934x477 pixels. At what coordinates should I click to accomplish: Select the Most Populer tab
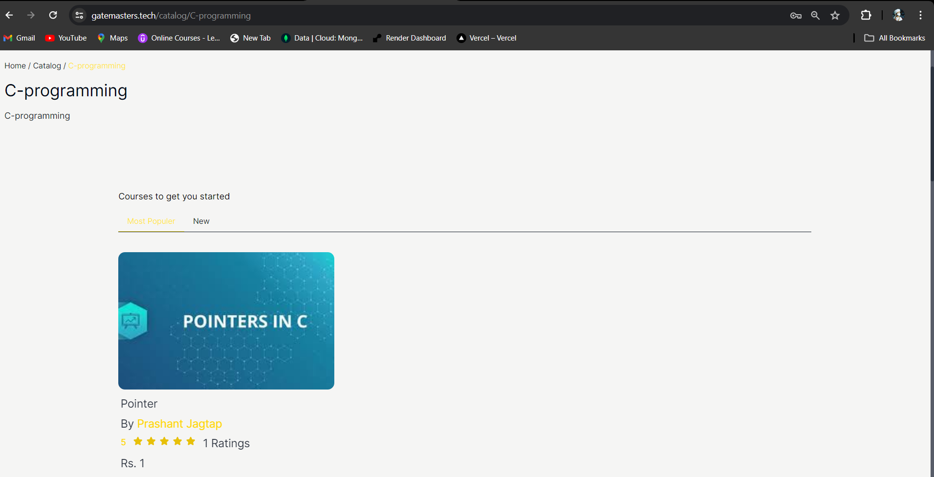click(x=151, y=221)
